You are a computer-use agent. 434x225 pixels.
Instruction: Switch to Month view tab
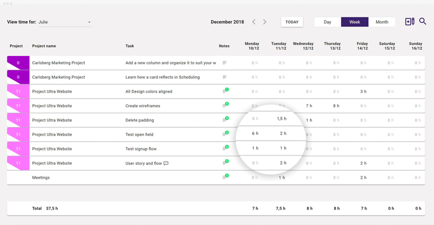[x=382, y=22]
